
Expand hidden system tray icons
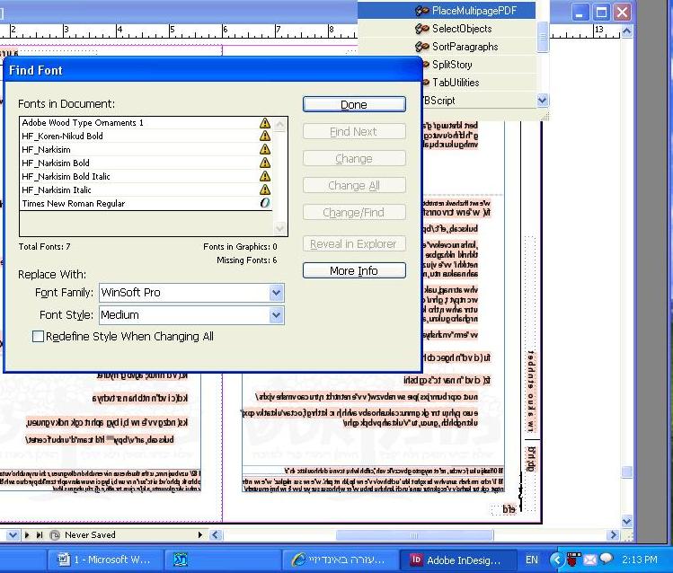(557, 560)
